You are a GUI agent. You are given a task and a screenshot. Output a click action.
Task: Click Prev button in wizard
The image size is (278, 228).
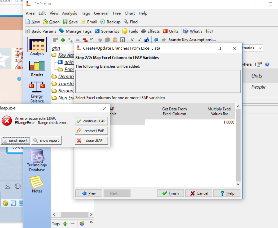pos(89,193)
